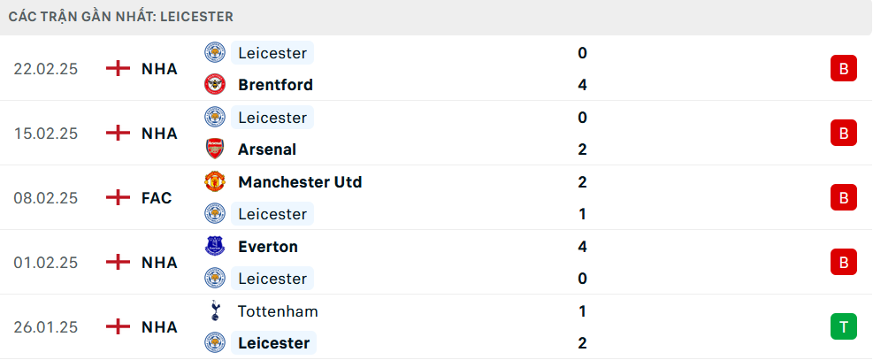Click England flag on 26.01.25 row
The image size is (873, 360).
(118, 327)
